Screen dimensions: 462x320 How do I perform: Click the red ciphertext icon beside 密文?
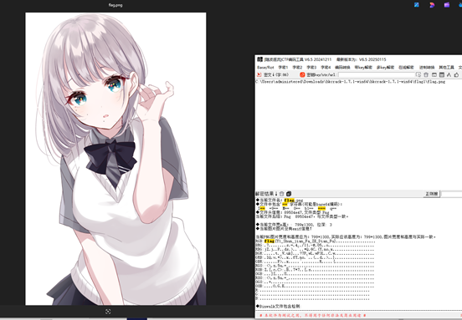259,74
